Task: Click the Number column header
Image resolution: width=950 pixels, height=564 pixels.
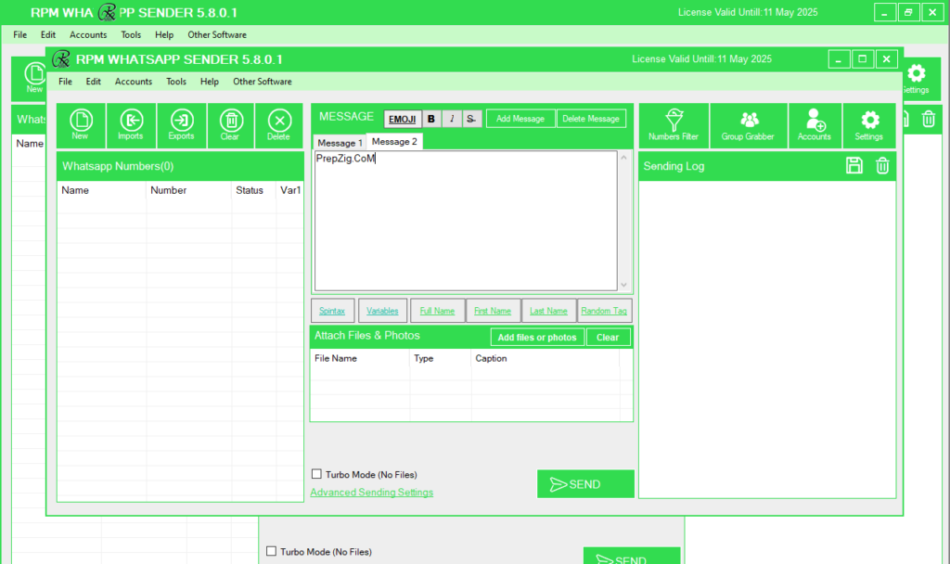Action: tap(188, 190)
